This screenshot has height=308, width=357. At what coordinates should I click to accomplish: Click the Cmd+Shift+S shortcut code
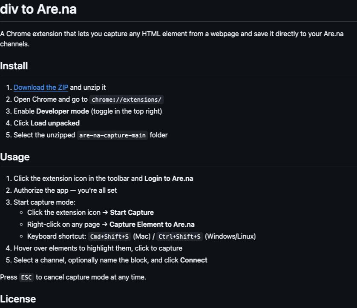(x=109, y=237)
